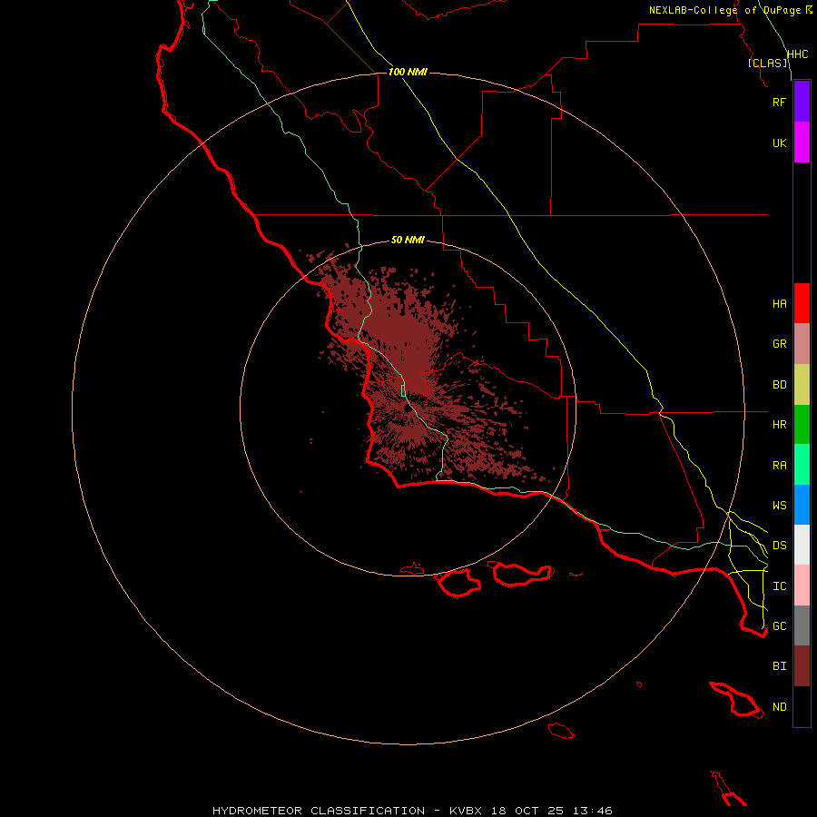
Task: Click the brown BI legend swatch
Action: point(802,666)
